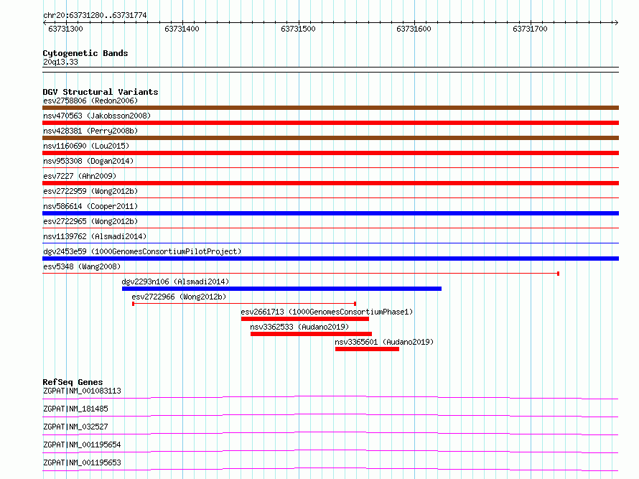Click esv5348 (Wang2008) label
The width and height of the screenshot is (639, 479).
[82, 266]
